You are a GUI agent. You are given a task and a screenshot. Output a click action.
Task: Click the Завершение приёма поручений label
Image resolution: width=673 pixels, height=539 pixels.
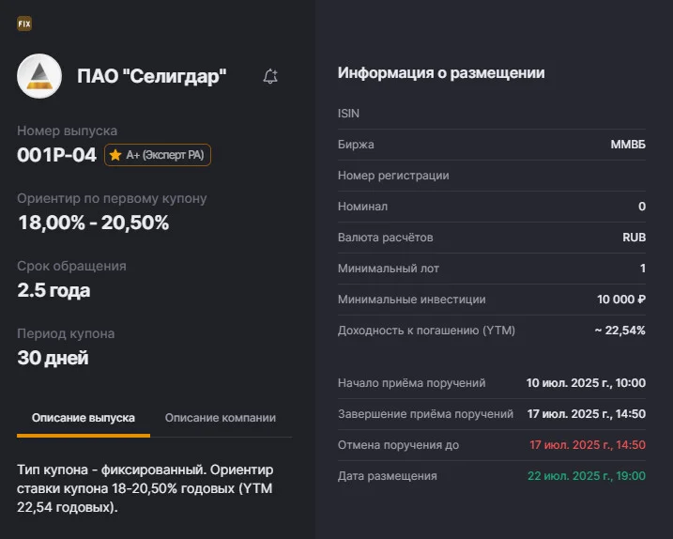(x=425, y=414)
